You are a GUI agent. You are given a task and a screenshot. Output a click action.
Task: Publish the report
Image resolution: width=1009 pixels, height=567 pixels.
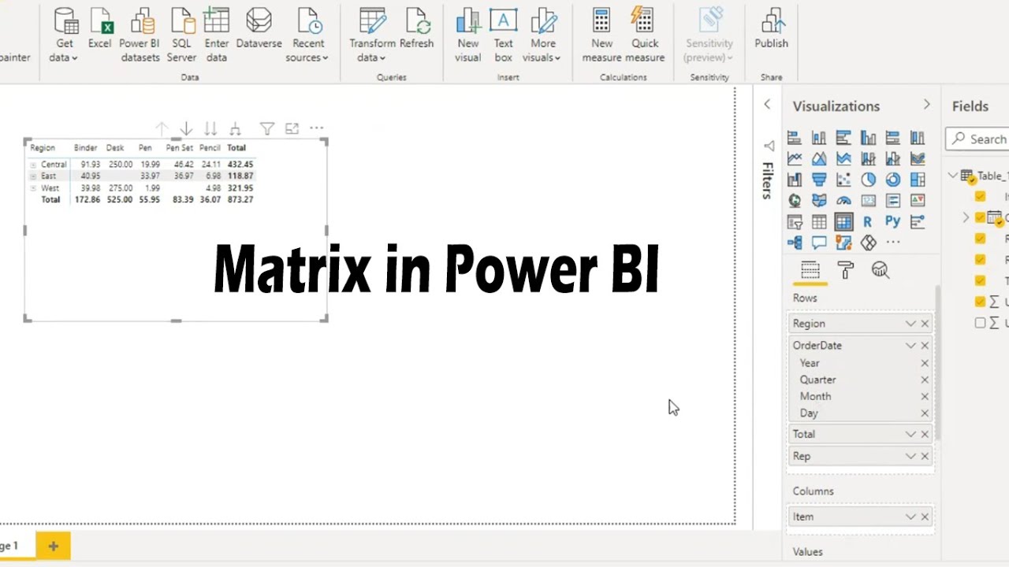pos(771,30)
